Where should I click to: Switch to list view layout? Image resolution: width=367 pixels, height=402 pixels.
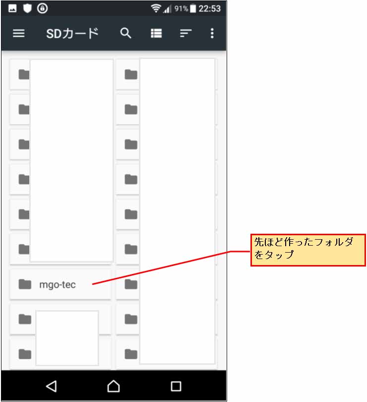tap(156, 33)
